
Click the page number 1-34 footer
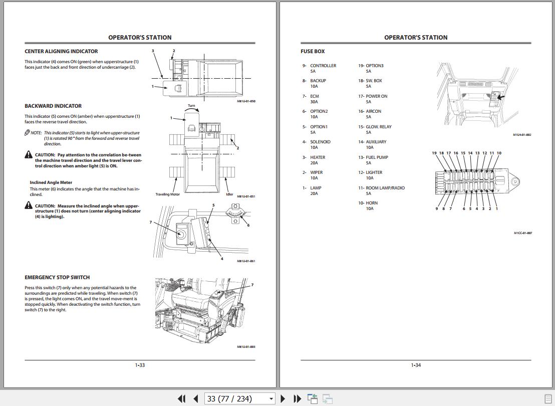[x=416, y=365]
